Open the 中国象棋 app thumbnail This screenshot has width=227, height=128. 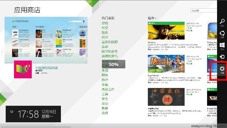click(166, 97)
